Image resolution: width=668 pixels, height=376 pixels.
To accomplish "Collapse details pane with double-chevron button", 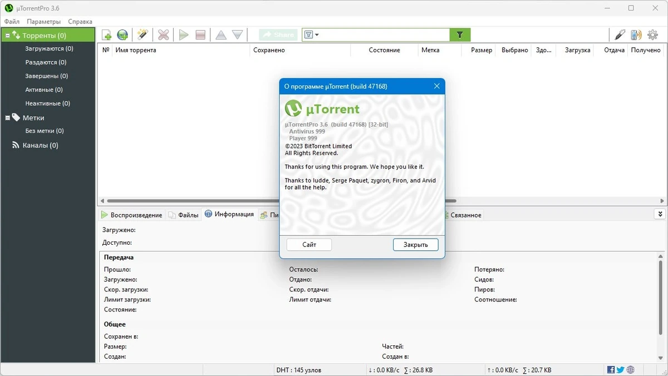I will coord(660,214).
